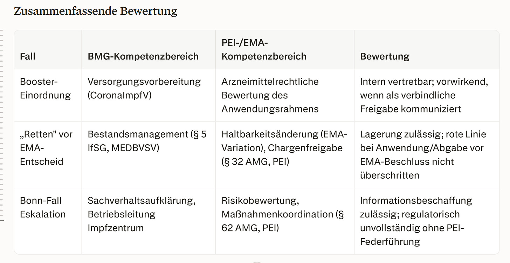Click the longest highlighted outline marker at left edge
Image resolution: width=510 pixels, height=263 pixels.
tap(2, 220)
